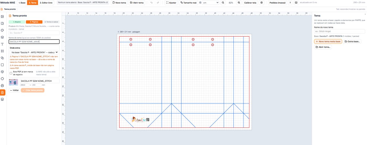Click the Tema pronto header tab

click(8, 9)
